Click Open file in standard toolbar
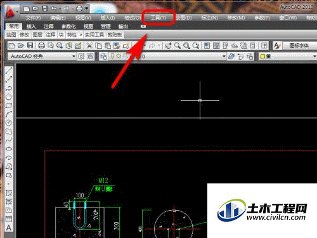 (x=21, y=46)
